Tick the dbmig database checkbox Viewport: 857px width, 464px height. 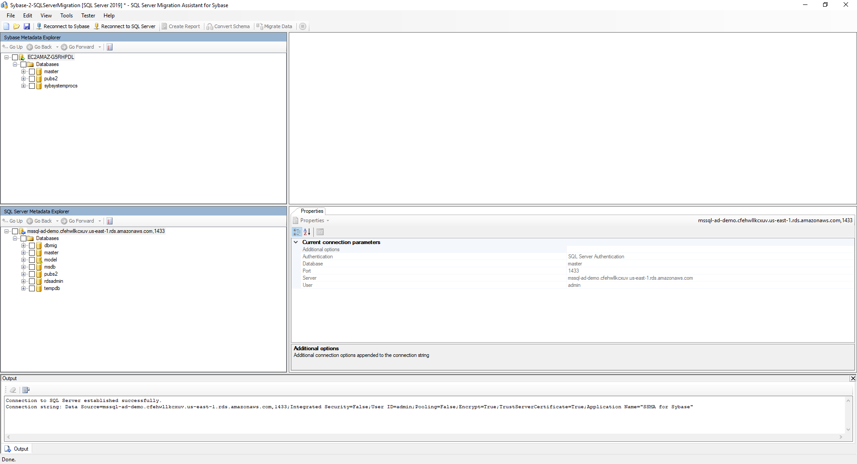(32, 245)
